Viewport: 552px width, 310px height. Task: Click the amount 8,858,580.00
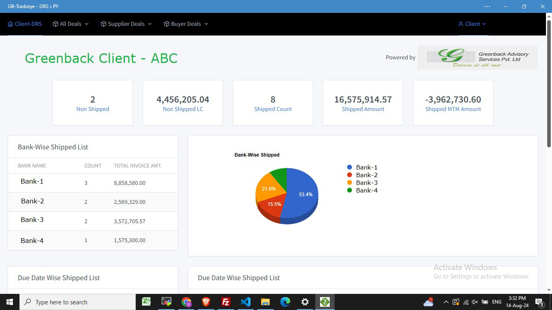point(130,183)
